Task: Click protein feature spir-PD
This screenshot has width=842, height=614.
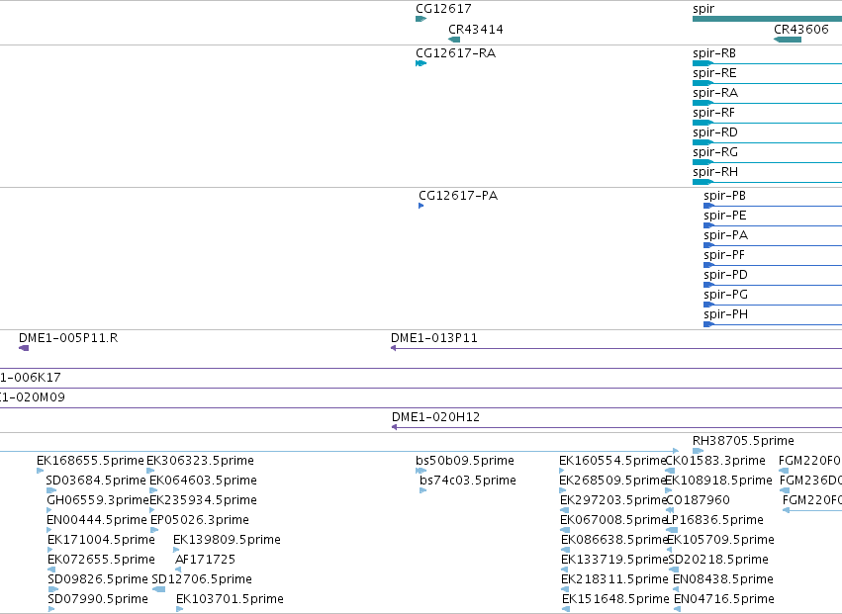Action: click(x=725, y=275)
